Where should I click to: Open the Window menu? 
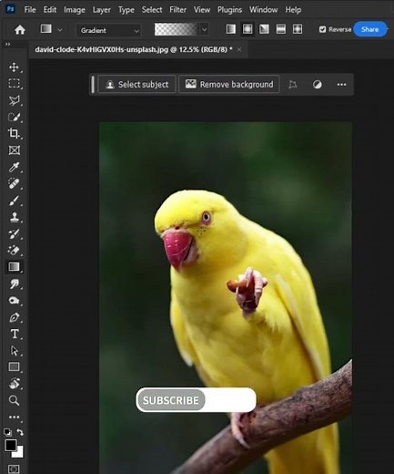click(x=263, y=10)
